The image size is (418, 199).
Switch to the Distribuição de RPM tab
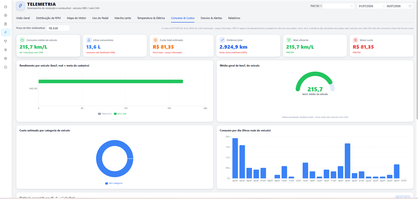point(48,18)
